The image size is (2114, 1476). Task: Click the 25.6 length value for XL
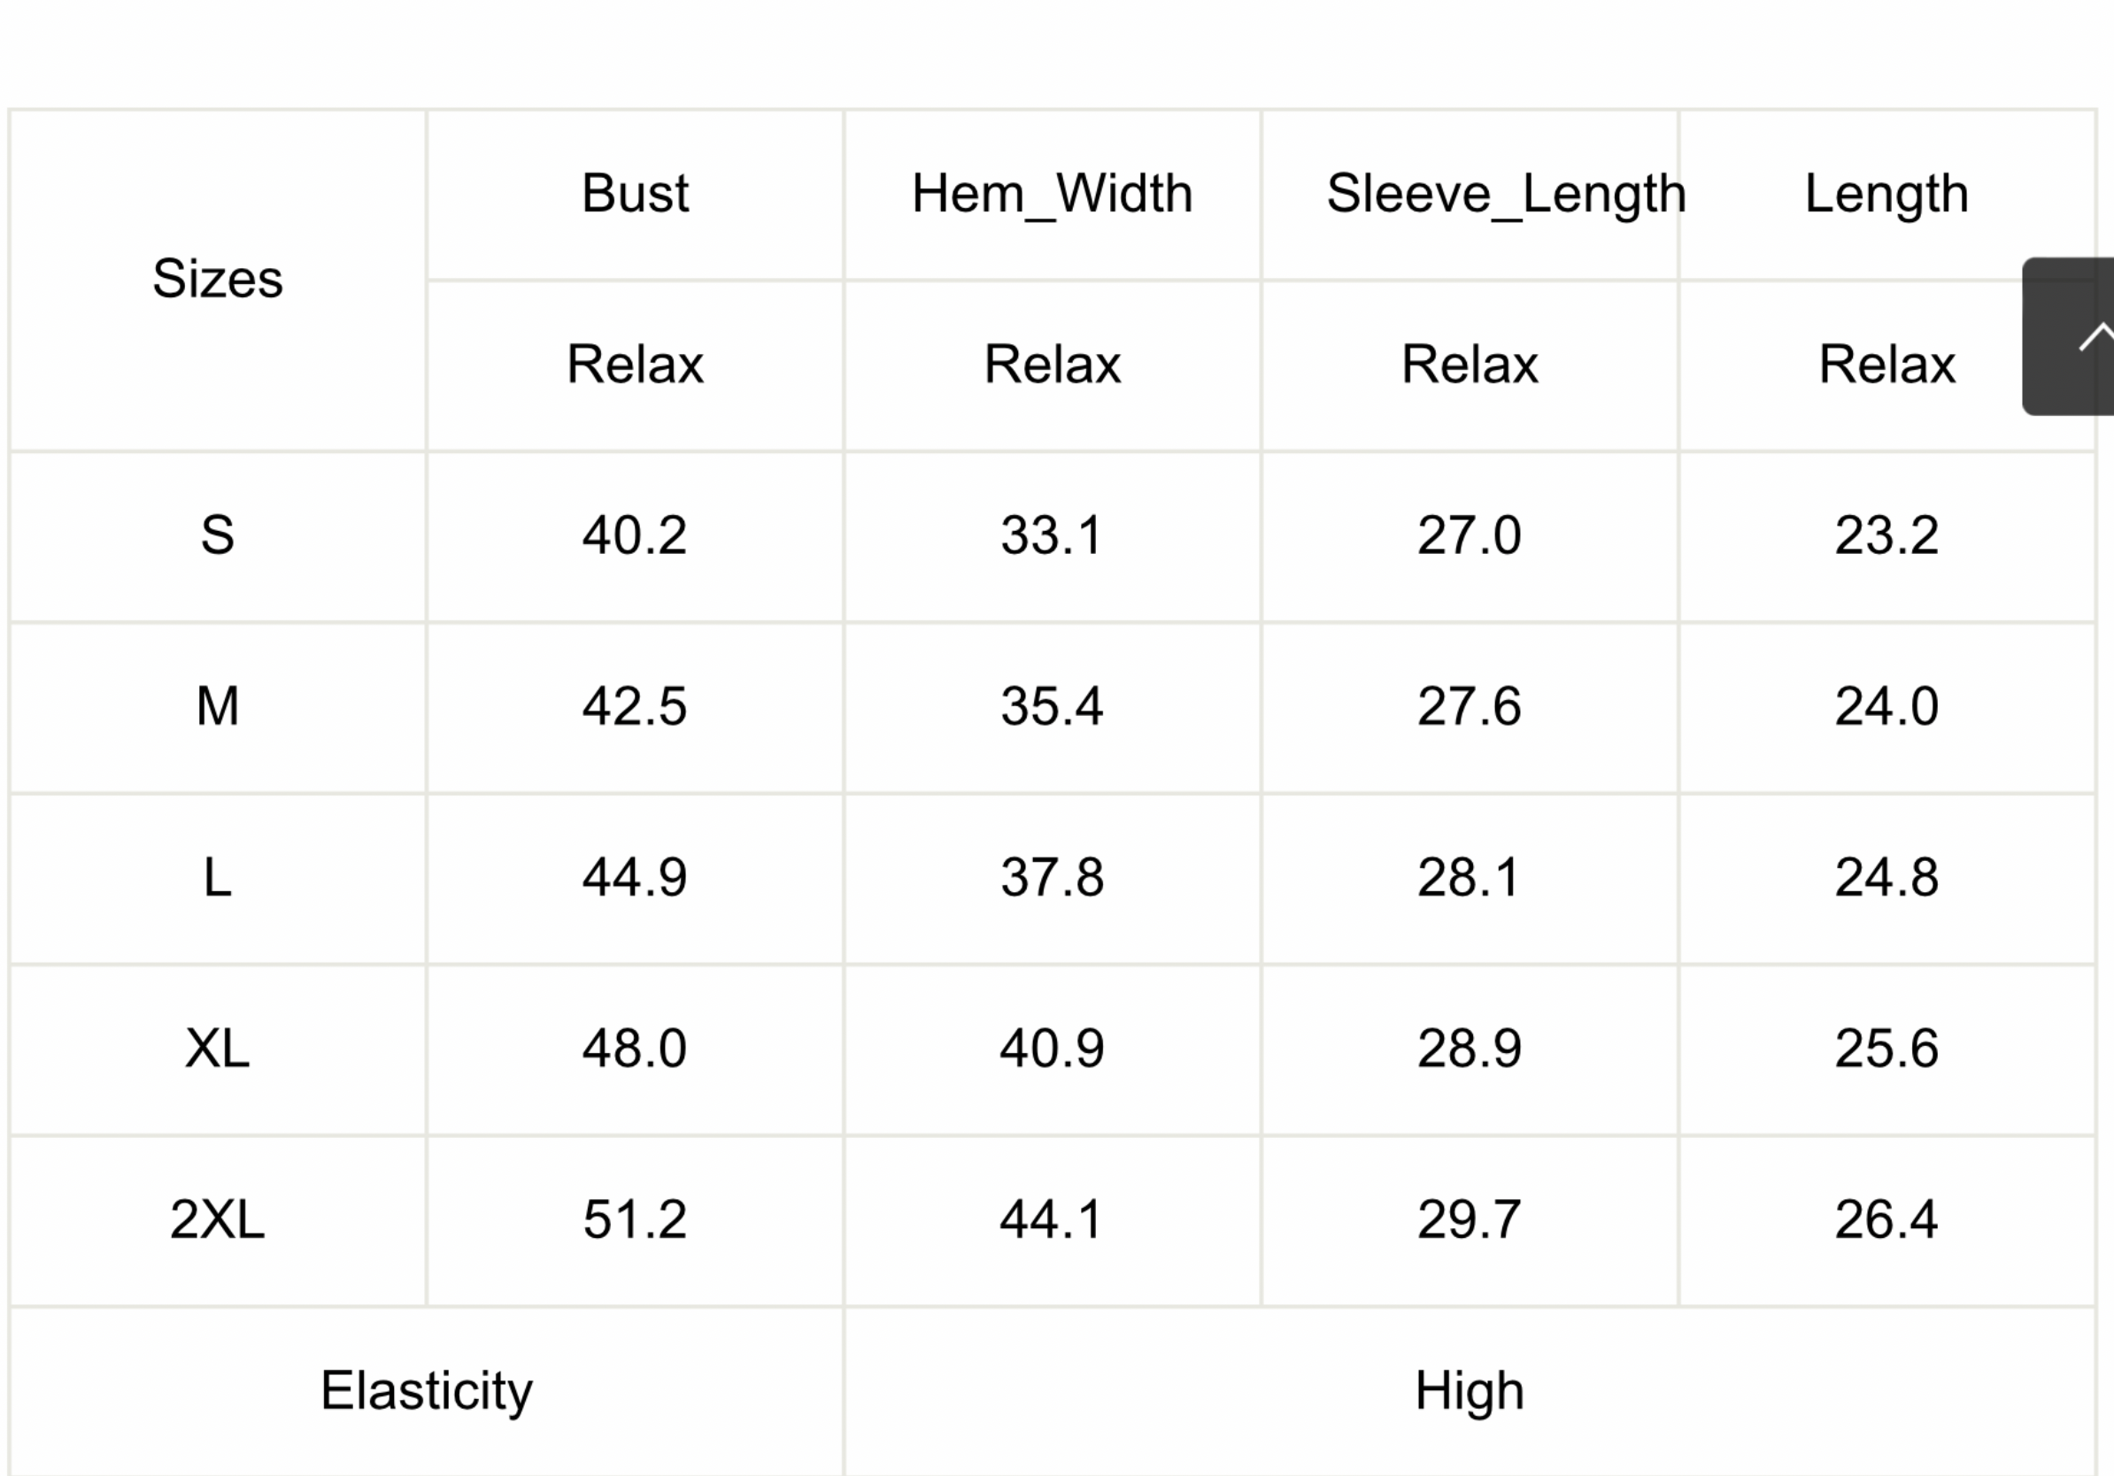1886,1050
